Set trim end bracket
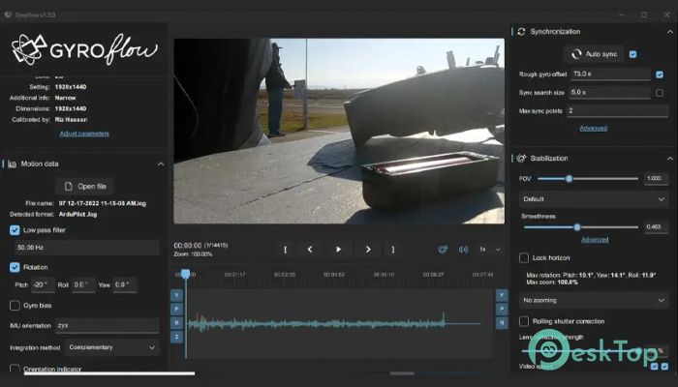Screen dimensions: 678x387 392,250
